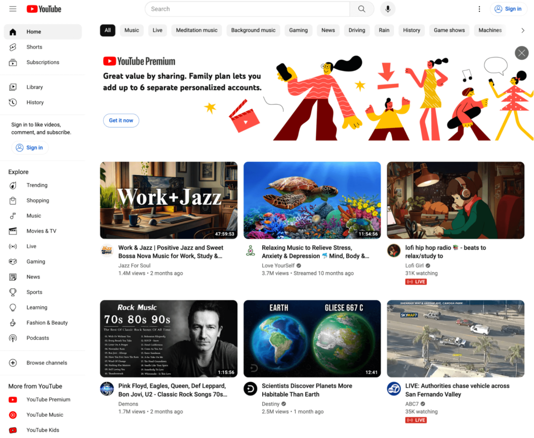Click Sign in button in sidebar
The width and height of the screenshot is (534, 438).
point(30,148)
